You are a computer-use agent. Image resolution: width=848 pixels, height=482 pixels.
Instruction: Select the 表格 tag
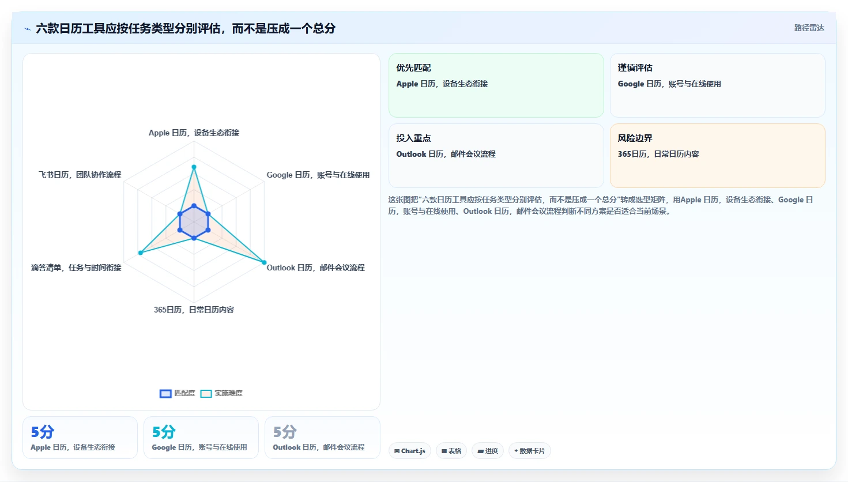(451, 451)
